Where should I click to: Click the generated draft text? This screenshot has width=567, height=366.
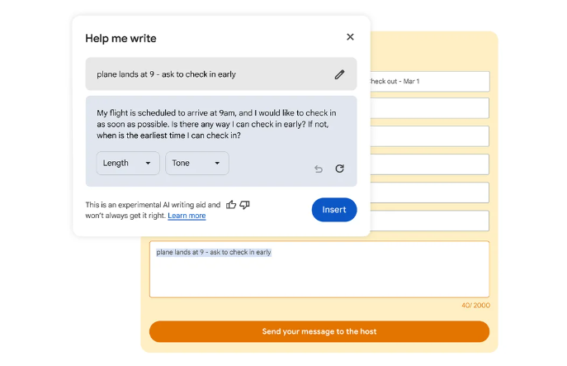coord(216,124)
